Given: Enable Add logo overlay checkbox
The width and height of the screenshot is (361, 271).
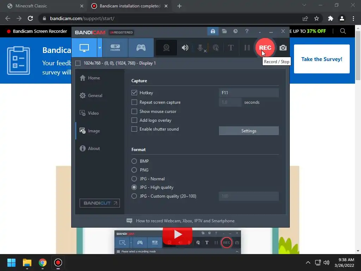Looking at the screenshot, I should [x=134, y=120].
